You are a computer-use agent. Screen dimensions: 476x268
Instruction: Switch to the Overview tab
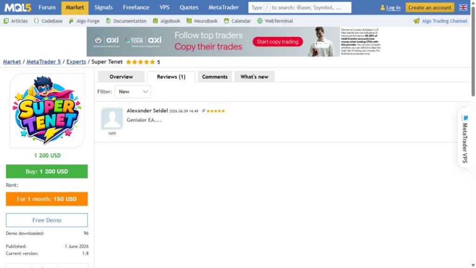pos(121,77)
